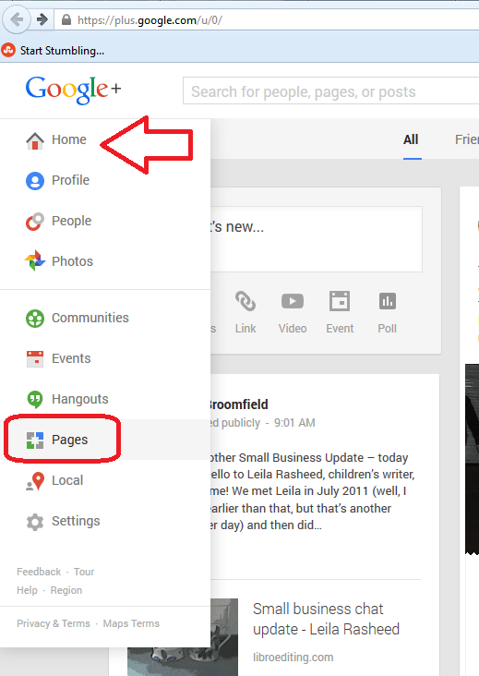Click the browser back arrow button

point(17,19)
